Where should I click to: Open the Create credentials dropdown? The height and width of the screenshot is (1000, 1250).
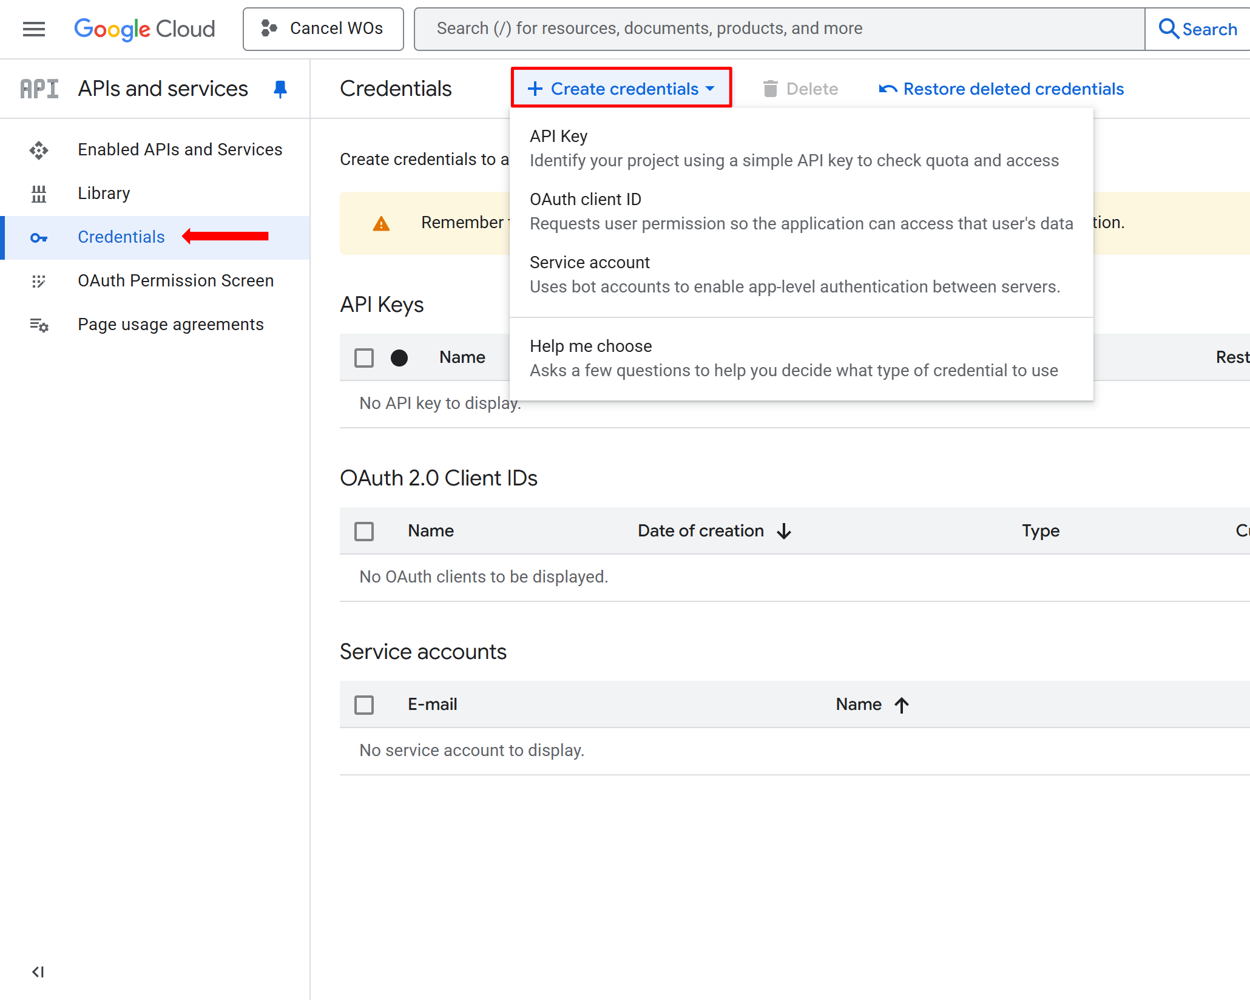click(621, 89)
